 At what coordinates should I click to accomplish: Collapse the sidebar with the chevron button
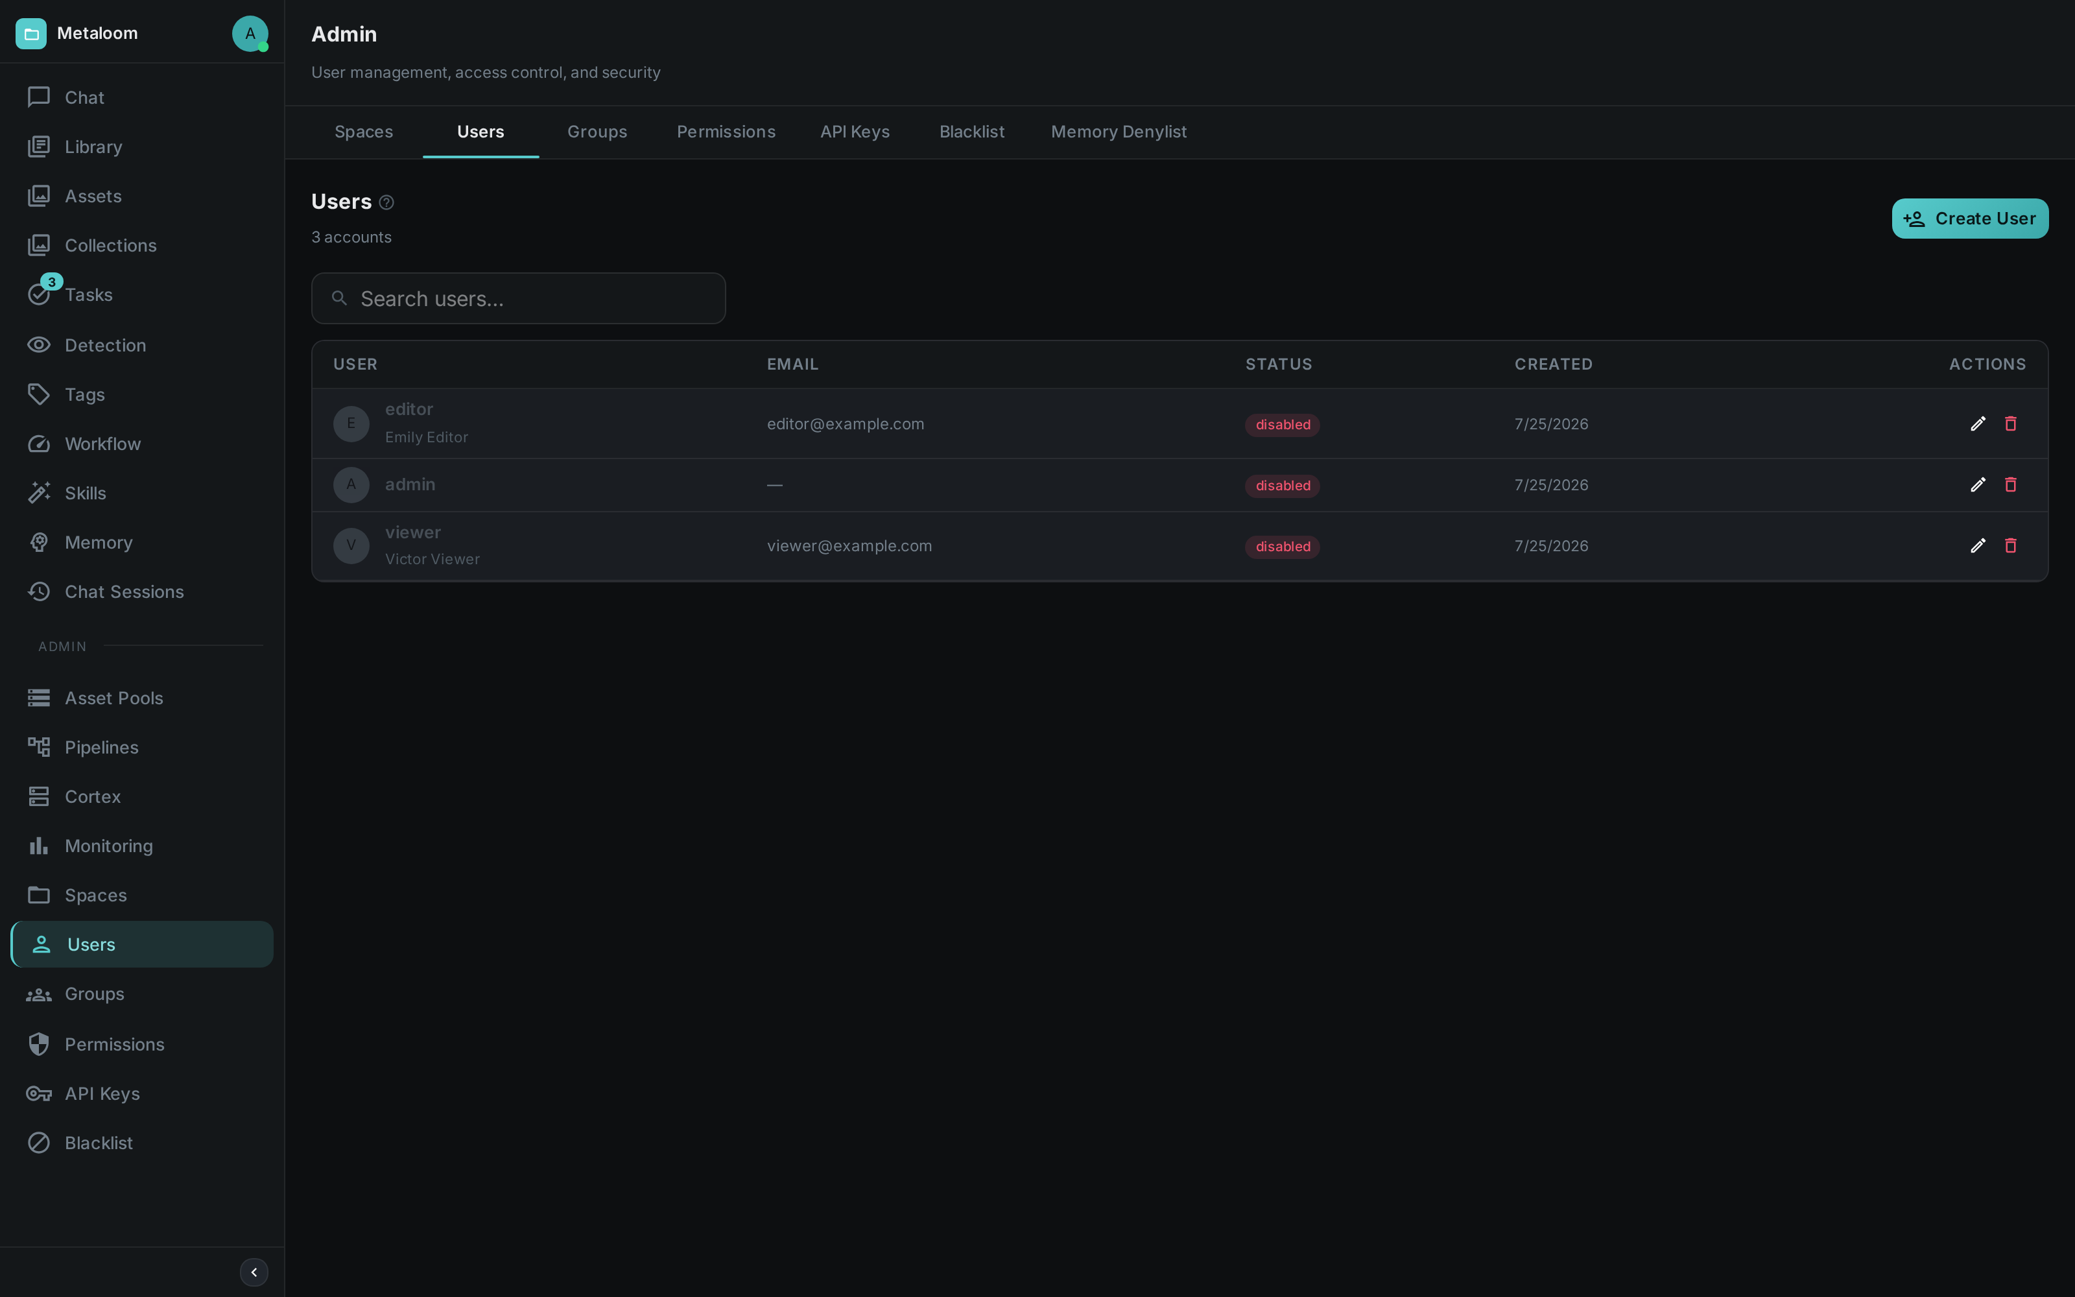254,1272
